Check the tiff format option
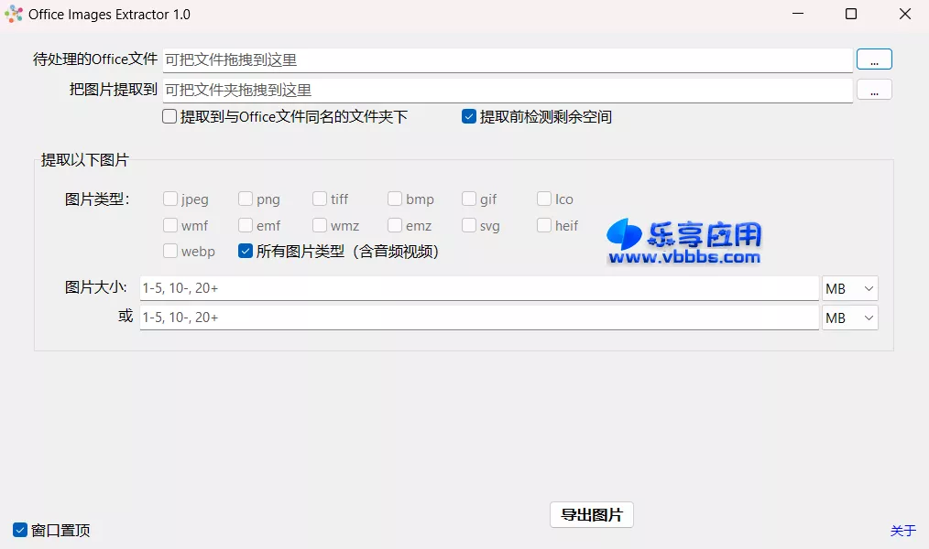The width and height of the screenshot is (929, 549). (x=318, y=199)
